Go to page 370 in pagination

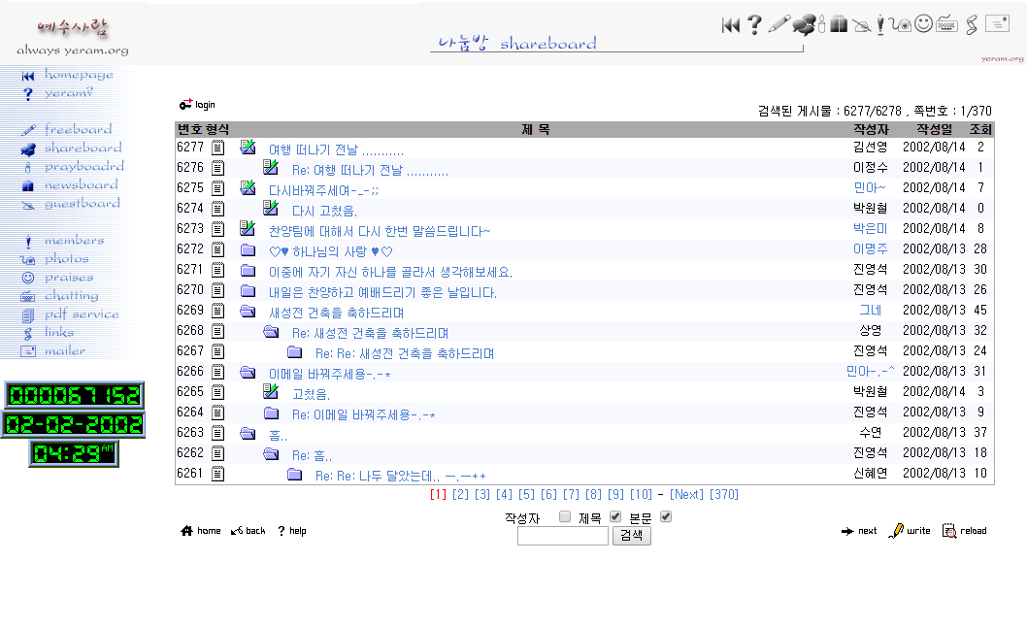(724, 495)
